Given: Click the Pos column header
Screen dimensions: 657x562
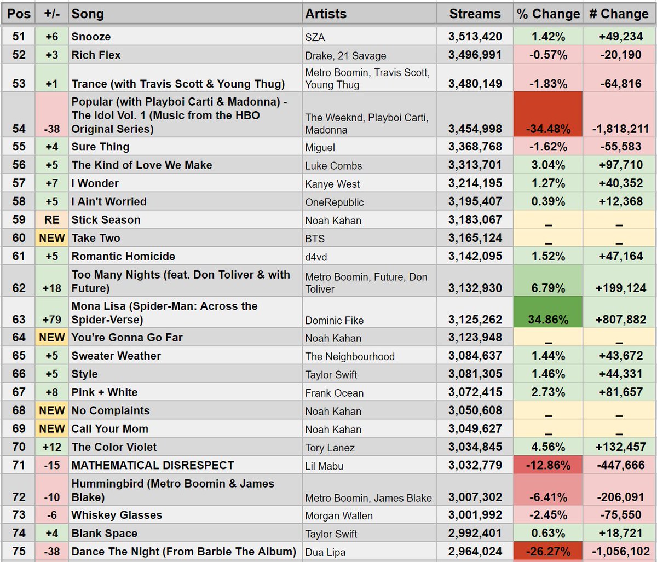Looking at the screenshot, I should tap(18, 14).
